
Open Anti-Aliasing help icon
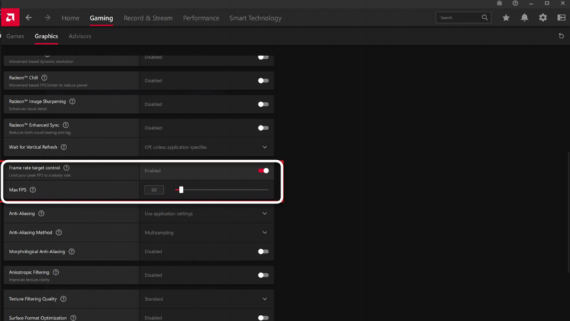41,214
